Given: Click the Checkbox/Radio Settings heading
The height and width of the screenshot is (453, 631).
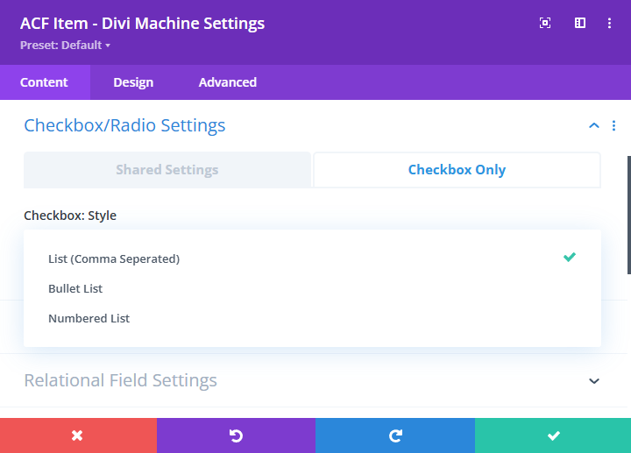Looking at the screenshot, I should tap(124, 125).
